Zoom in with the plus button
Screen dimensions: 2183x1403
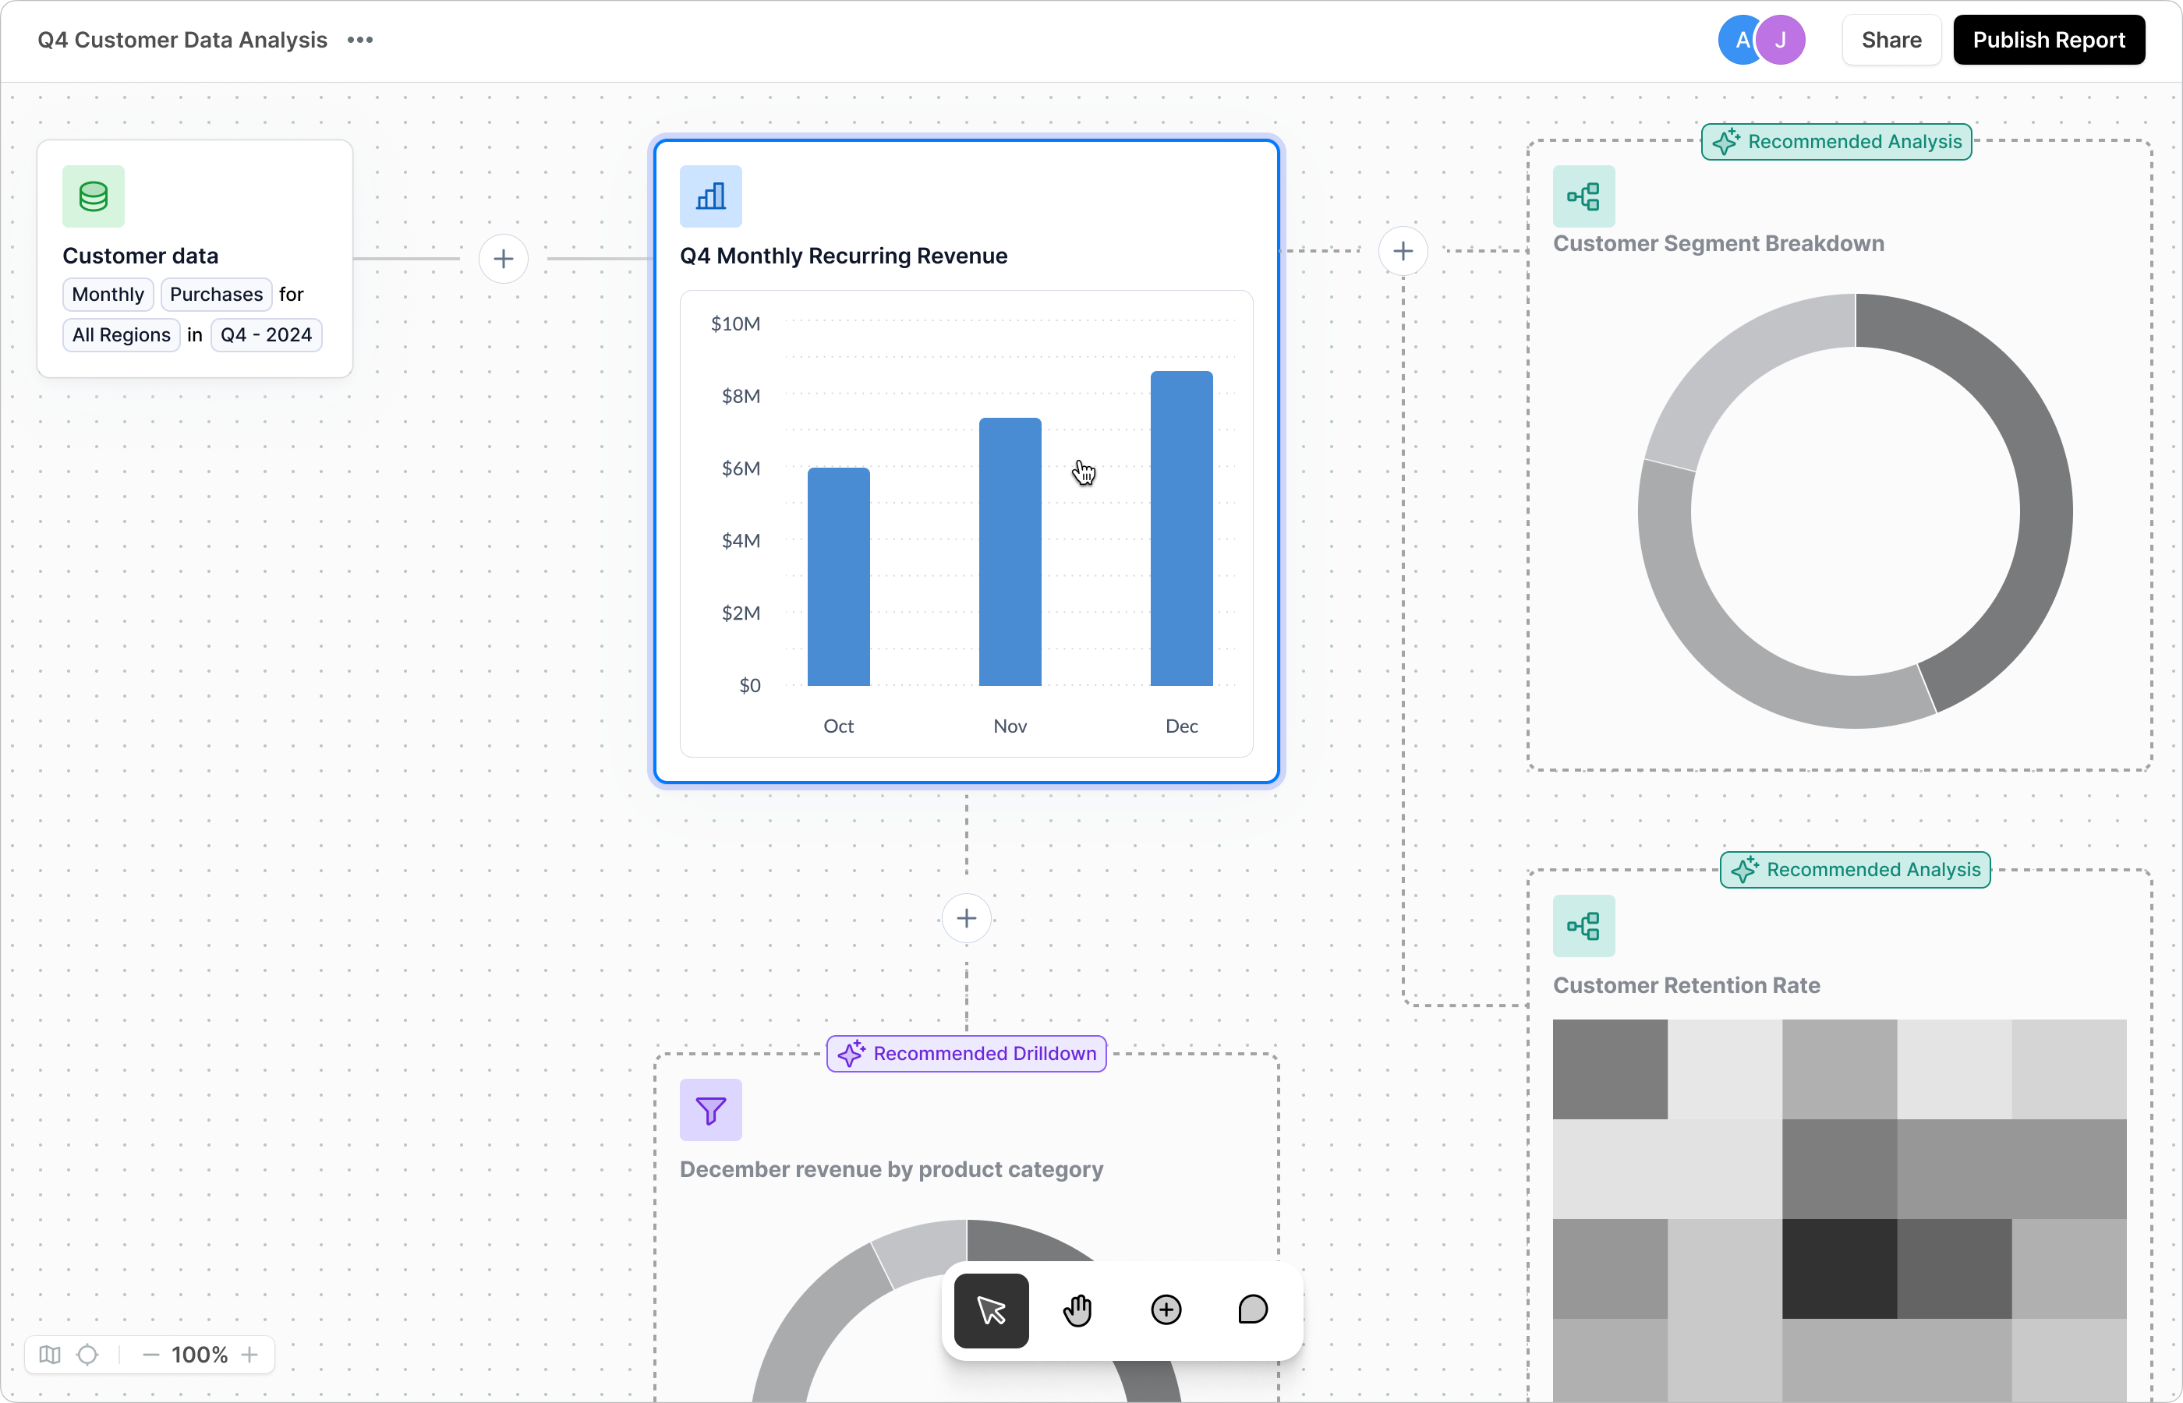pyautogui.click(x=249, y=1355)
